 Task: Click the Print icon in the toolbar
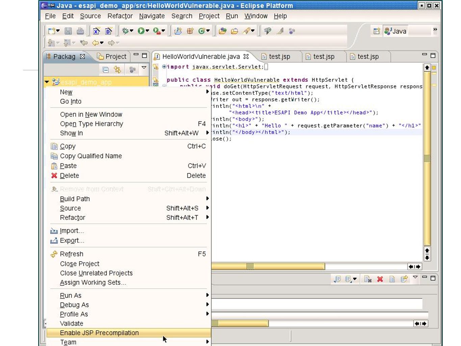(x=80, y=31)
